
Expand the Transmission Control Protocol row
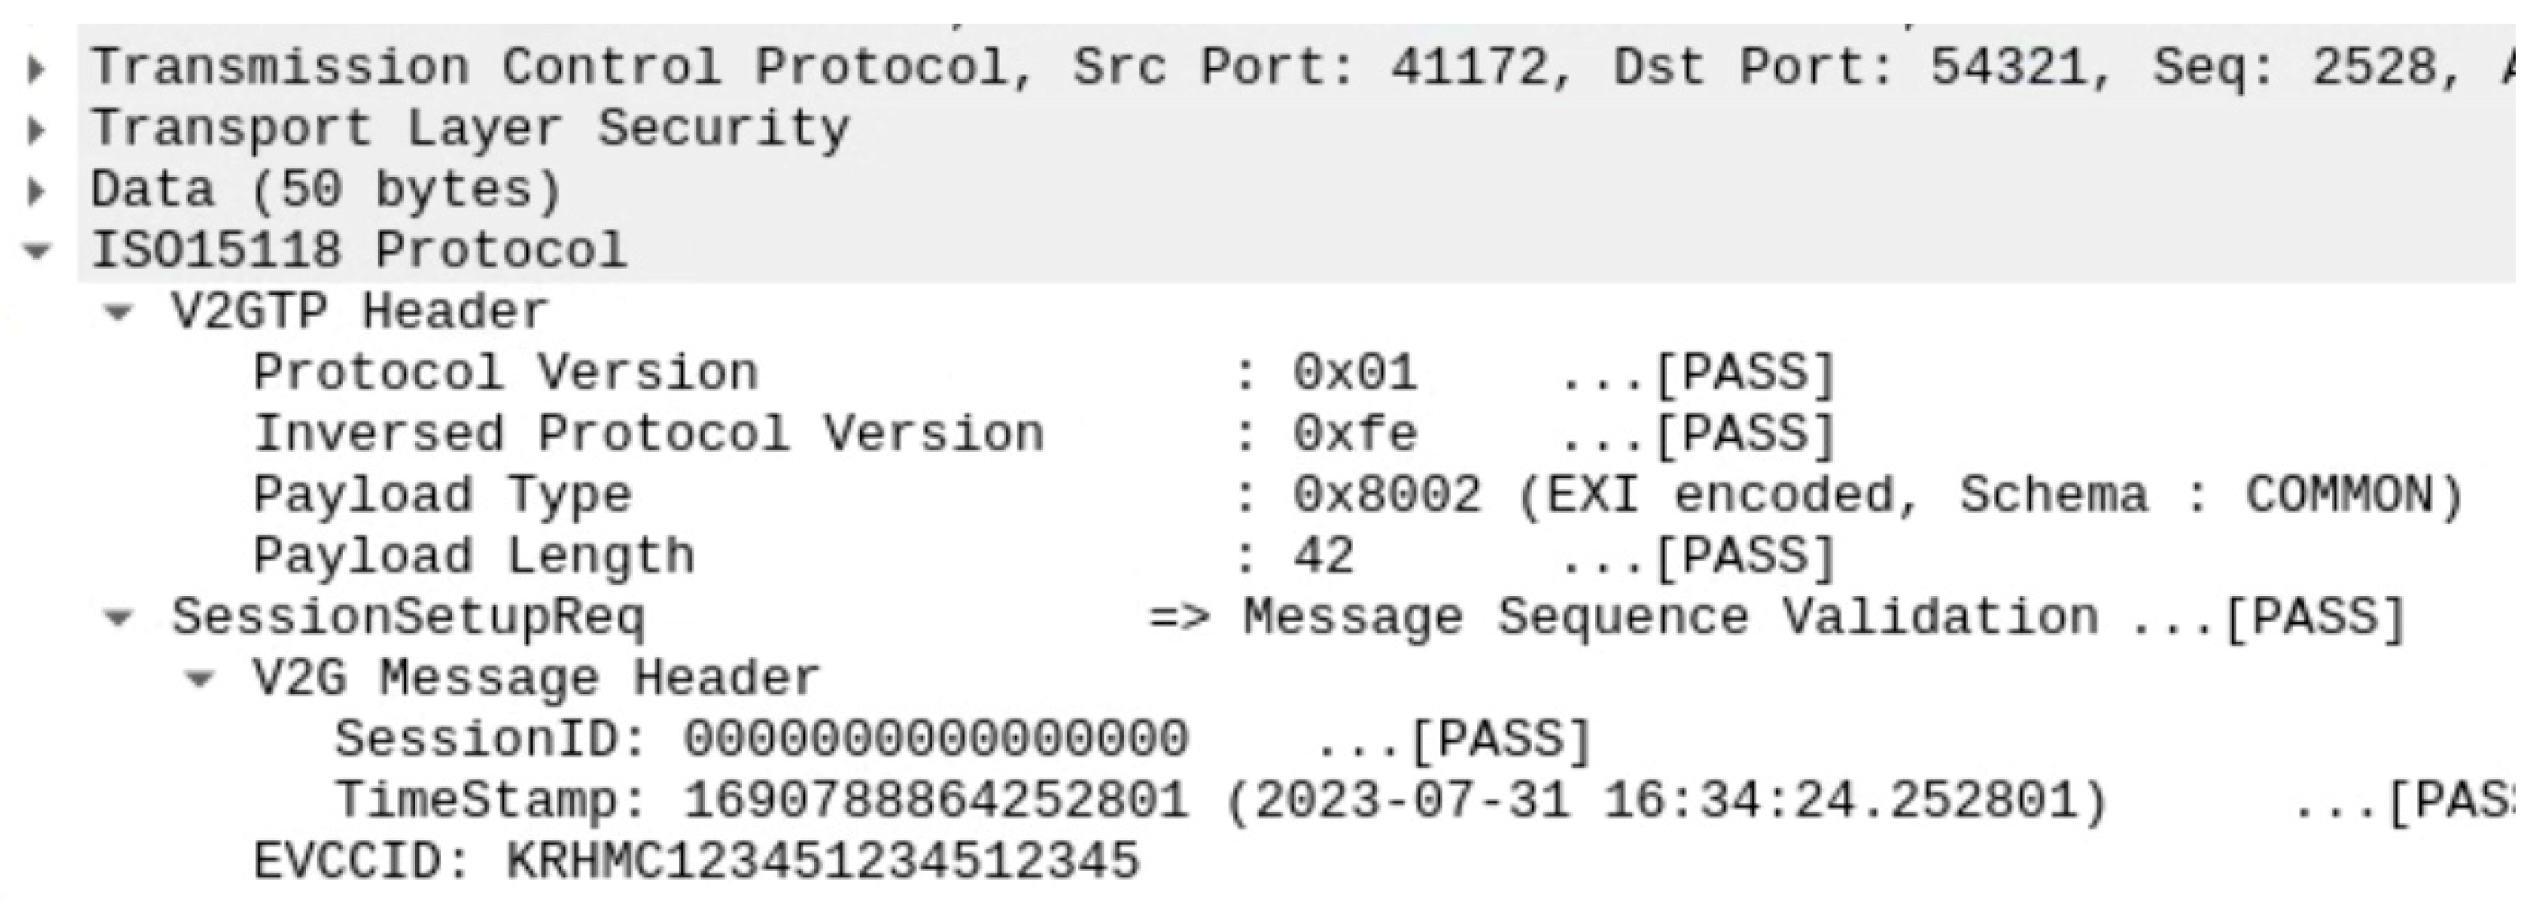(x=36, y=69)
